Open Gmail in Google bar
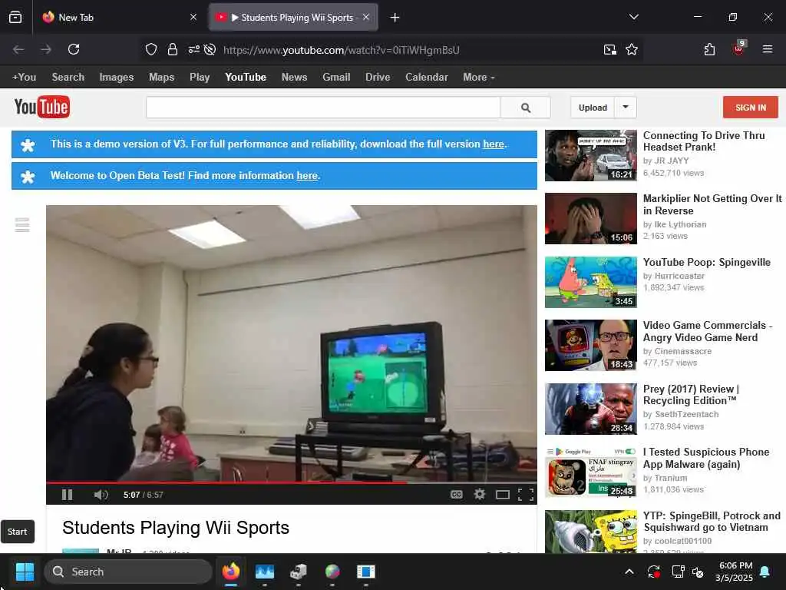 336,78
